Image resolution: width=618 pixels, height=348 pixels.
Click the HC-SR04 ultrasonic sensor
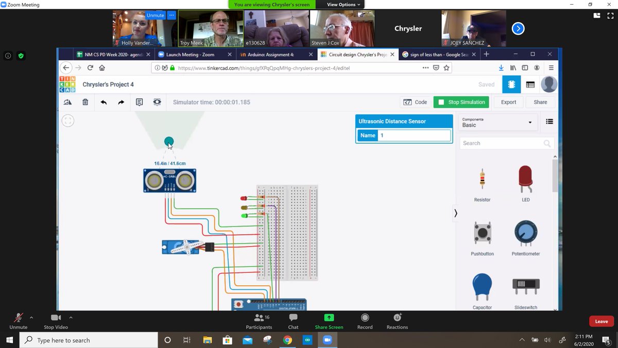coord(169,181)
